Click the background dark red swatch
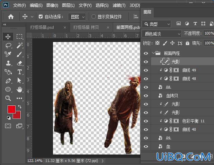This screenshot has height=165, width=214. point(18,116)
